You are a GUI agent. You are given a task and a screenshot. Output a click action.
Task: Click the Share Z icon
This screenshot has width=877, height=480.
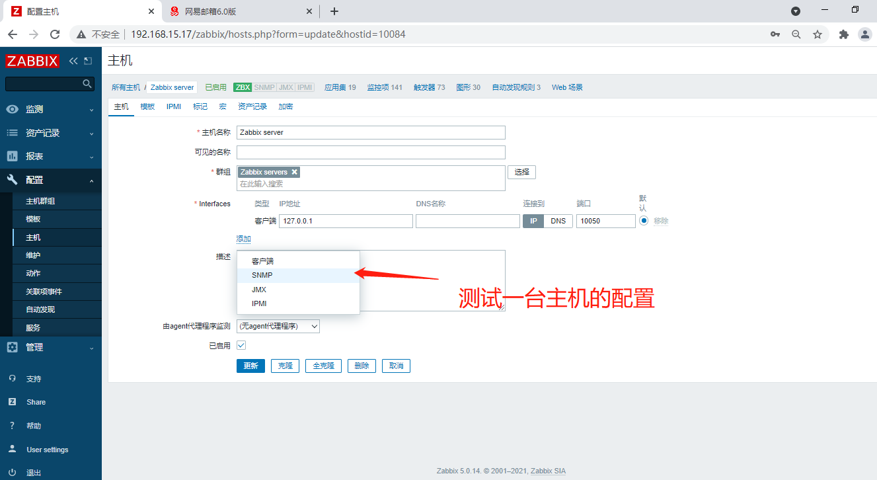tap(12, 402)
